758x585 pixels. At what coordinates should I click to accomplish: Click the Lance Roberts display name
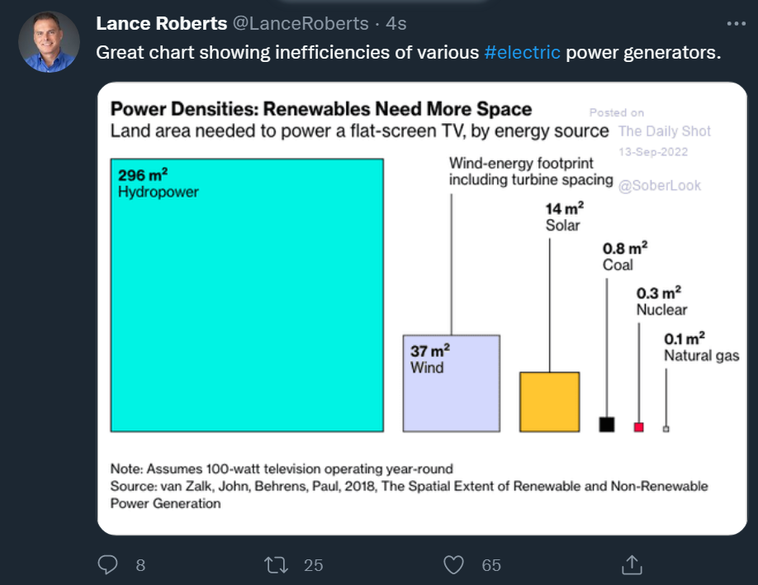click(x=162, y=23)
